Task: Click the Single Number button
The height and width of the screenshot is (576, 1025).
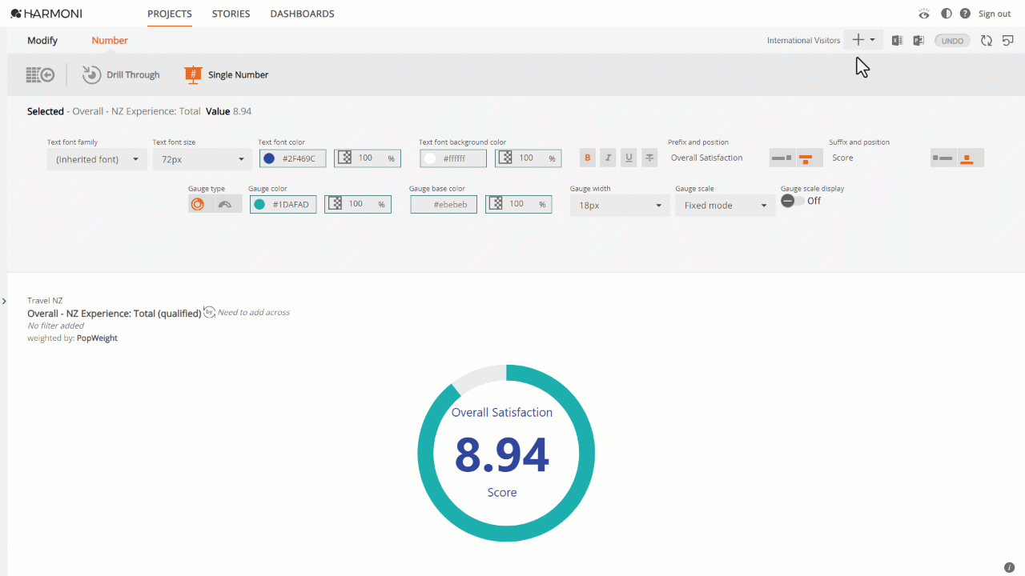Action: click(227, 74)
